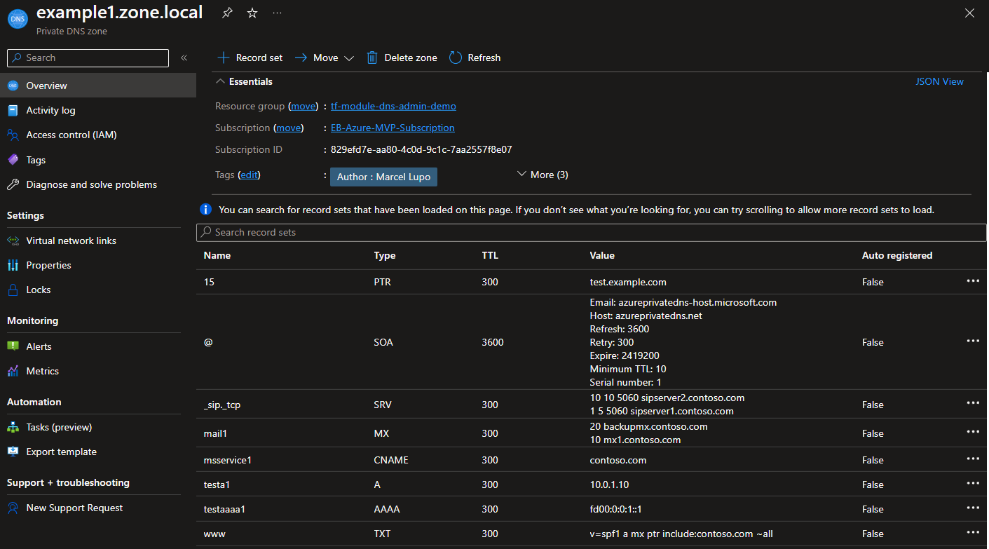Viewport: 989px width, 549px height.
Task: Add a new Record set
Action: (x=250, y=57)
